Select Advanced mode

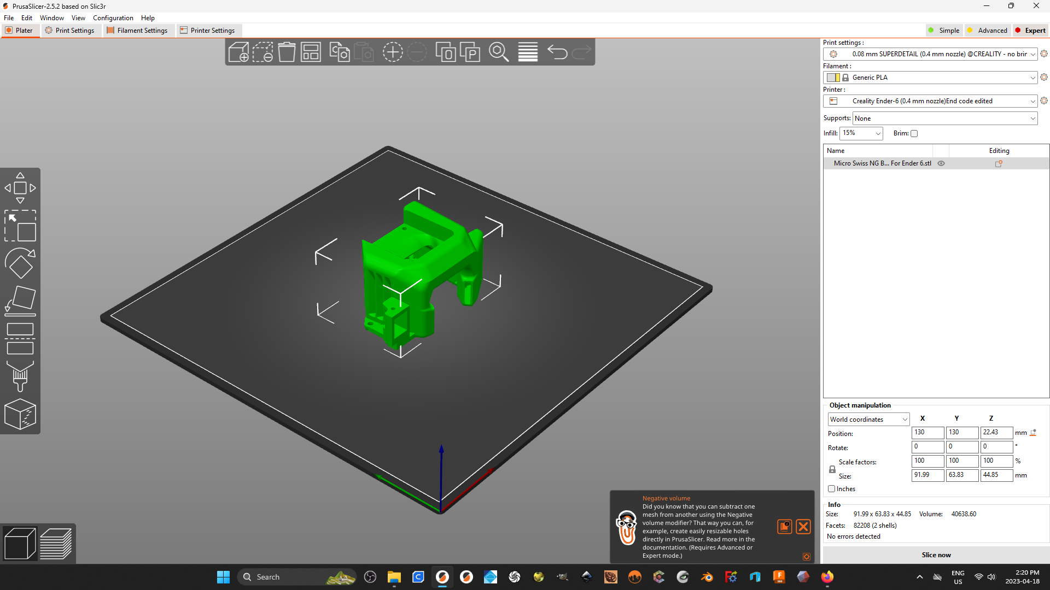click(987, 31)
